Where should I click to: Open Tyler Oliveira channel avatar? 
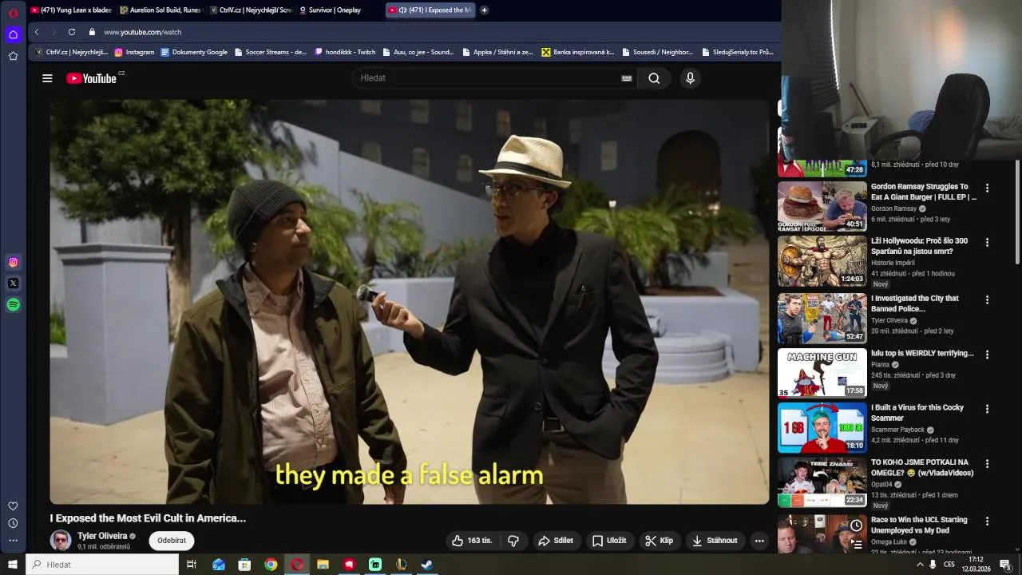tap(61, 541)
